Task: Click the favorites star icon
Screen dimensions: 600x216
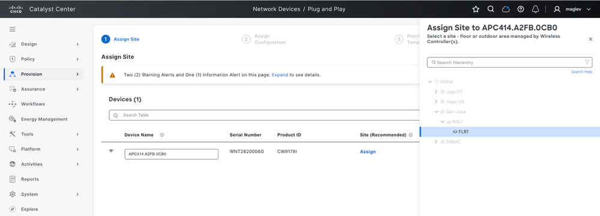Action: point(476,9)
